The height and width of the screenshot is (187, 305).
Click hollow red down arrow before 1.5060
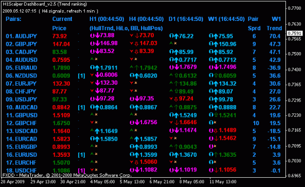point(137,162)
